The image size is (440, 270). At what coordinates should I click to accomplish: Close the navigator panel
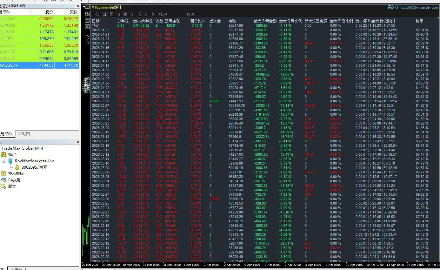point(78,142)
